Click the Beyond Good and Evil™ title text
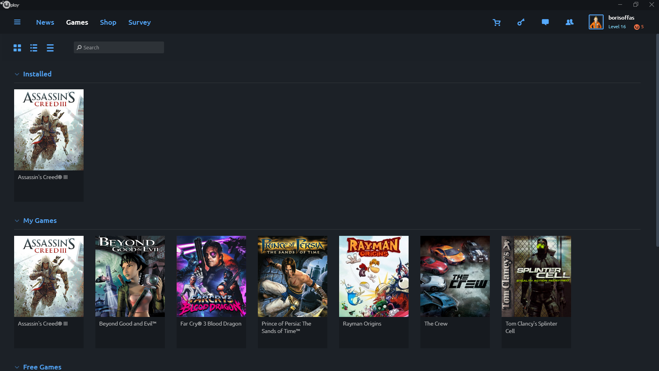Viewport: 659px width, 371px height. point(128,324)
